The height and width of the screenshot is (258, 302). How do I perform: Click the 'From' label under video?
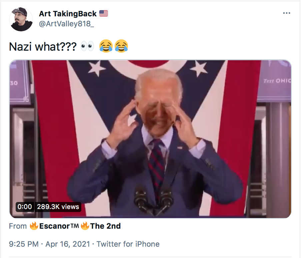(18, 226)
